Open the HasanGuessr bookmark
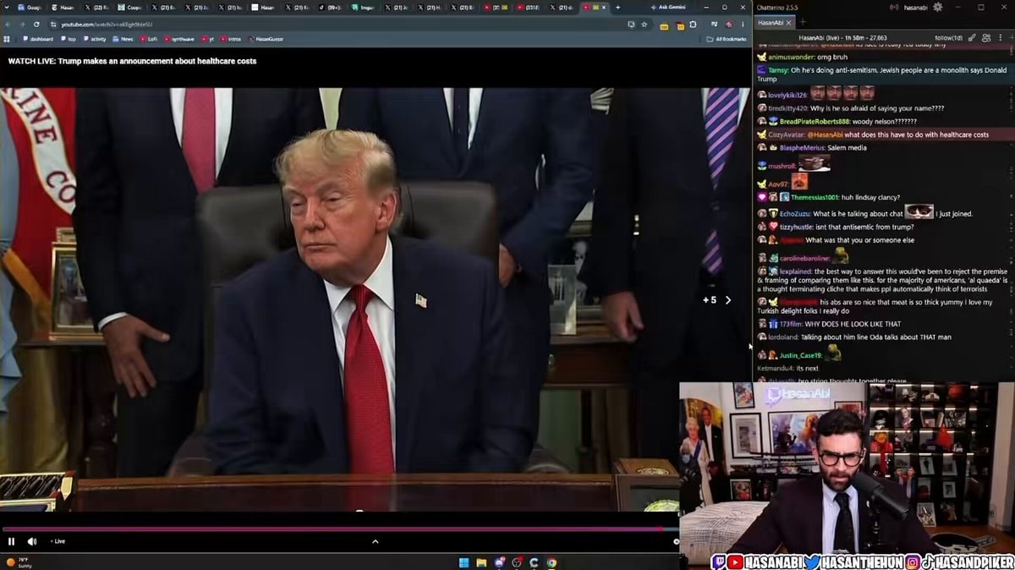1015x570 pixels. click(x=266, y=39)
